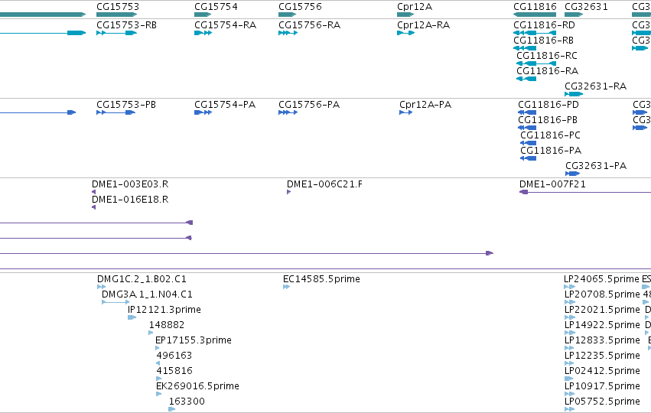651x413 pixels.
Task: Select EST LP05752.5prime
Action: point(602,402)
